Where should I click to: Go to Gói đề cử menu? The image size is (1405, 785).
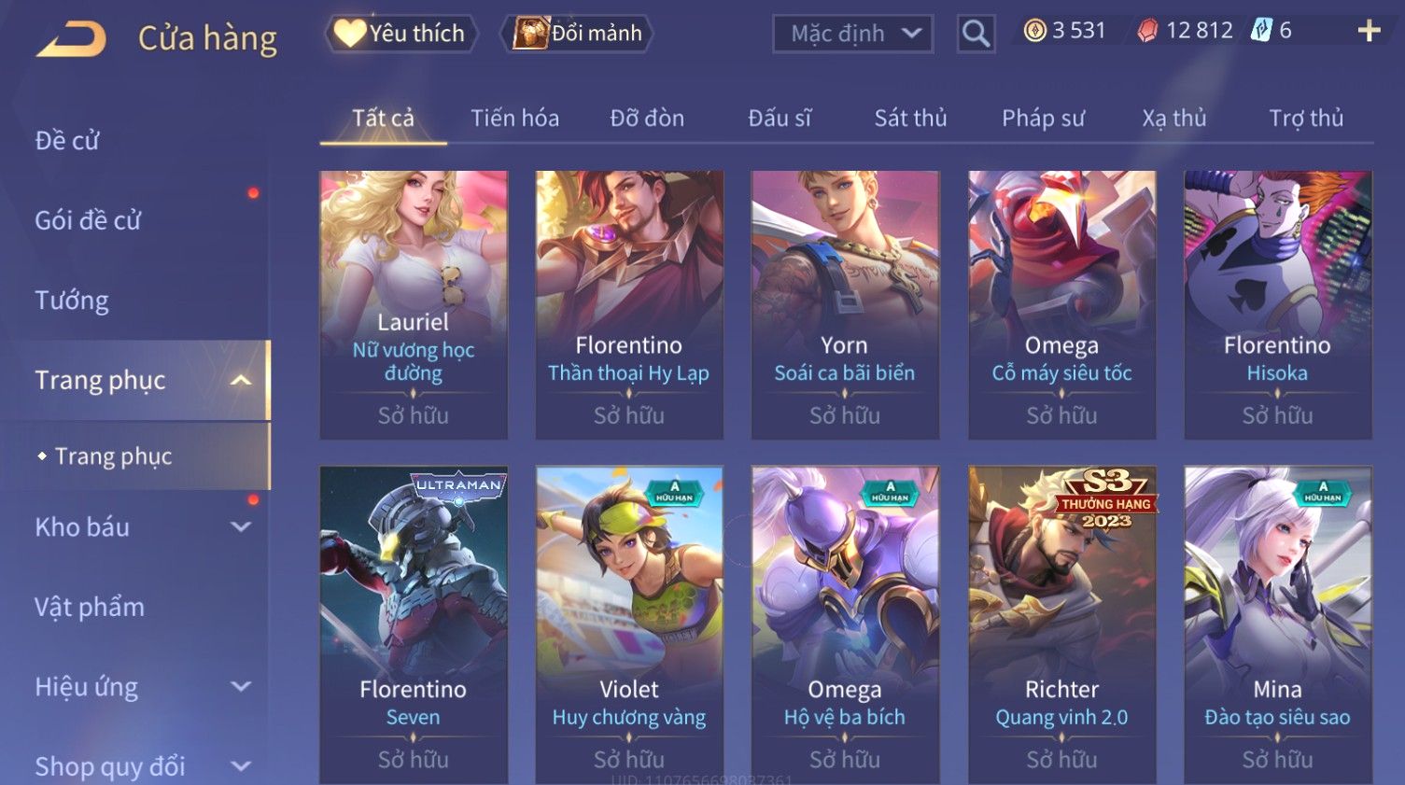(x=88, y=220)
